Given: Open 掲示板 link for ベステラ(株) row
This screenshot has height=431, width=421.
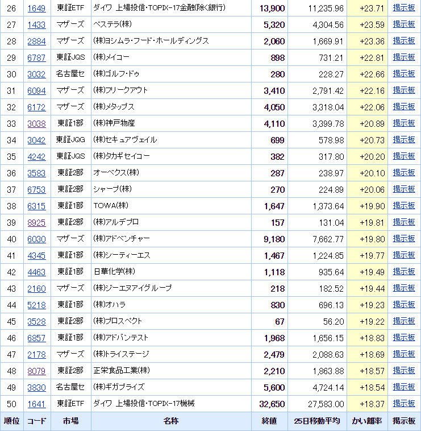Looking at the screenshot, I should point(404,24).
